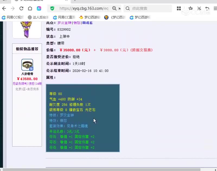Open the 《梦幻西游 bookmark
Screen dimensions: 217x171
(x=115, y=17)
